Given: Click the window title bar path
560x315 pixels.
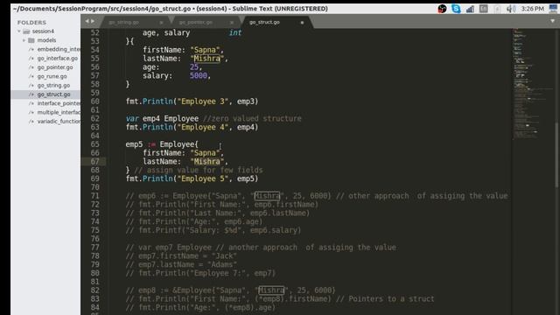Looking at the screenshot, I should (x=171, y=9).
